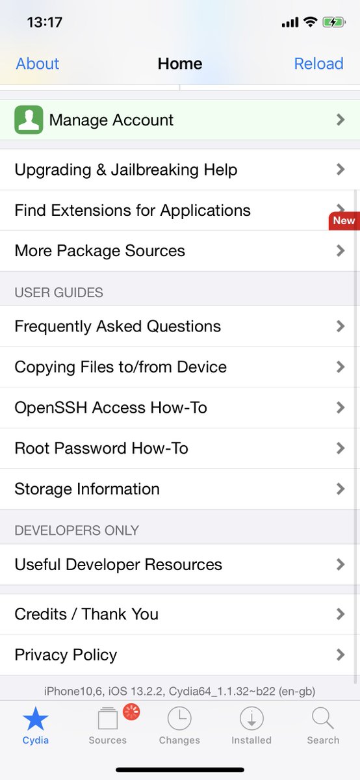
Task: Select the Changes clock icon
Action: pos(179,719)
